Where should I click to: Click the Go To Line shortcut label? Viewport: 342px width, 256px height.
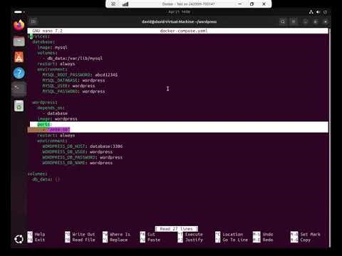pos(235,240)
